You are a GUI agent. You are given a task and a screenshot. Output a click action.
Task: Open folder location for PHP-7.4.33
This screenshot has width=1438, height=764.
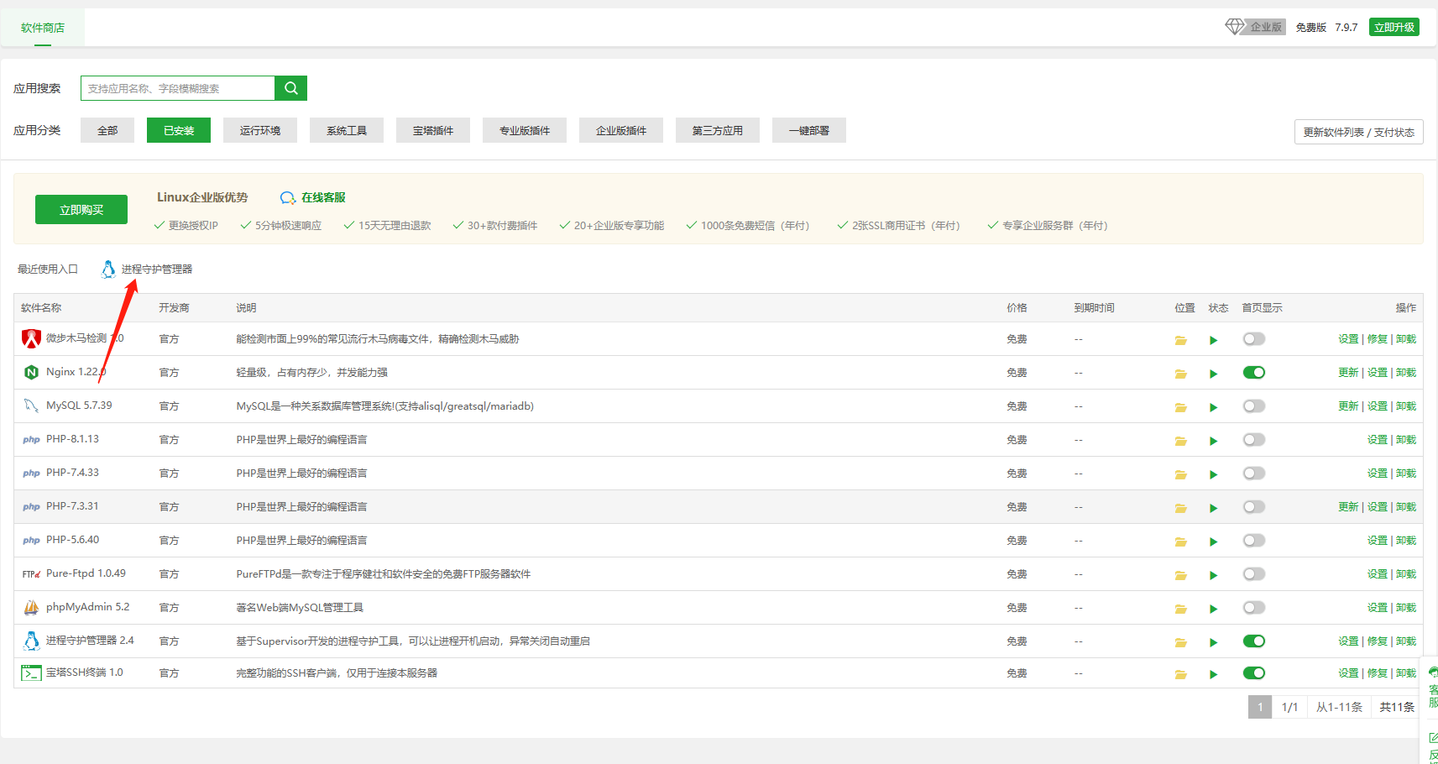coord(1181,474)
